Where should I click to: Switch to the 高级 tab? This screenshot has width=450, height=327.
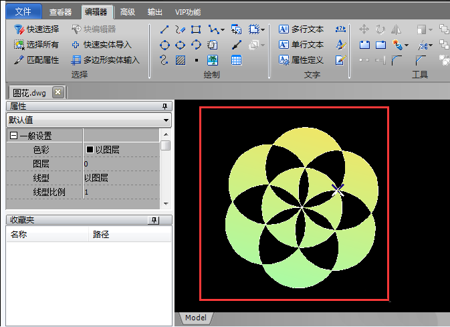click(128, 12)
